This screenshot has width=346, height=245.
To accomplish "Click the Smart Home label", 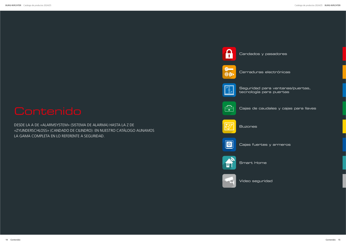I will pos(253,163).
